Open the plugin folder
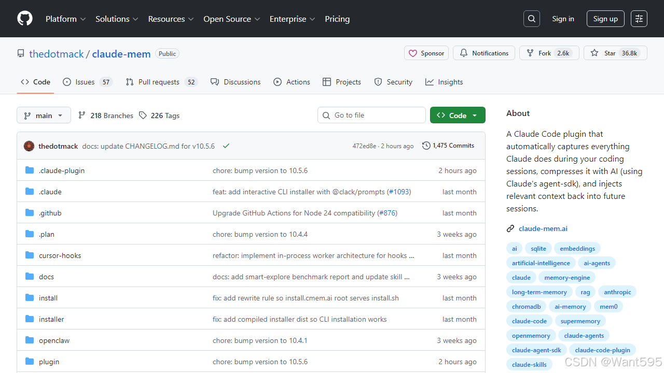The width and height of the screenshot is (664, 373). click(x=49, y=362)
